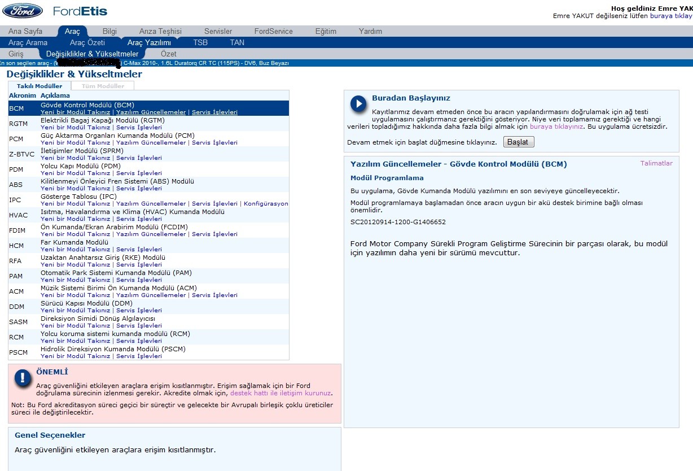Click IPC Yazılım Güncellemeler link
693x471 pixels.
[x=151, y=204]
